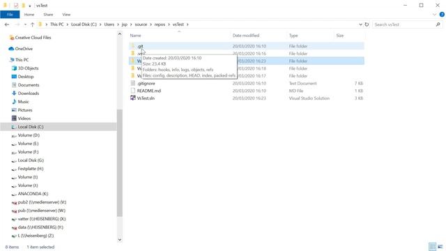Click navigation pane scroll down arrow

pyautogui.click(x=120, y=240)
